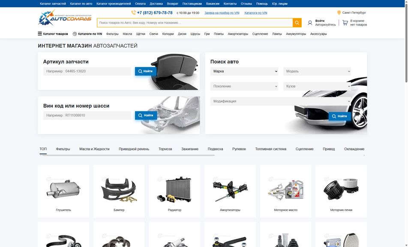The image size is (408, 247).
Task: Open Каталог запчастей in top bar
Action: 53,3
